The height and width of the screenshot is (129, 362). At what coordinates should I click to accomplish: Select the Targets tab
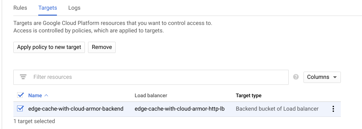[x=48, y=8]
